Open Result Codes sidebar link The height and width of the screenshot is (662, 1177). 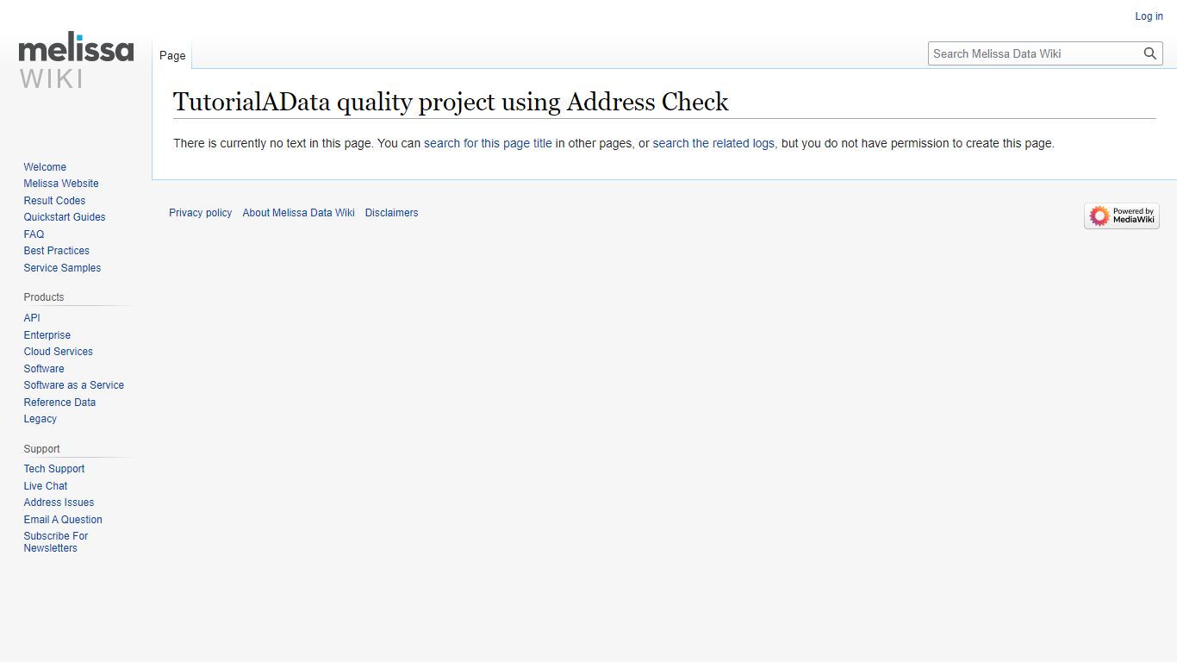click(x=54, y=201)
